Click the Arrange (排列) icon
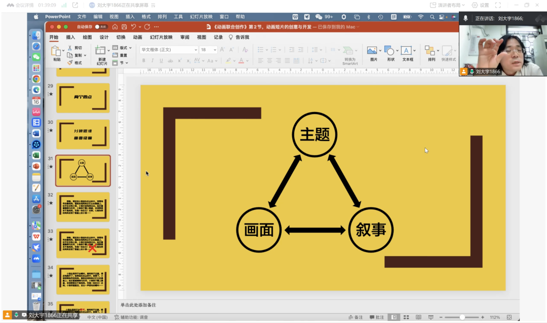The width and height of the screenshot is (547, 323). 431,51
